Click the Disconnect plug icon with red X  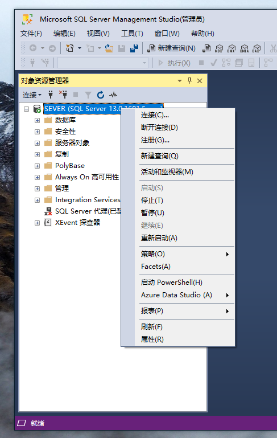click(x=63, y=95)
